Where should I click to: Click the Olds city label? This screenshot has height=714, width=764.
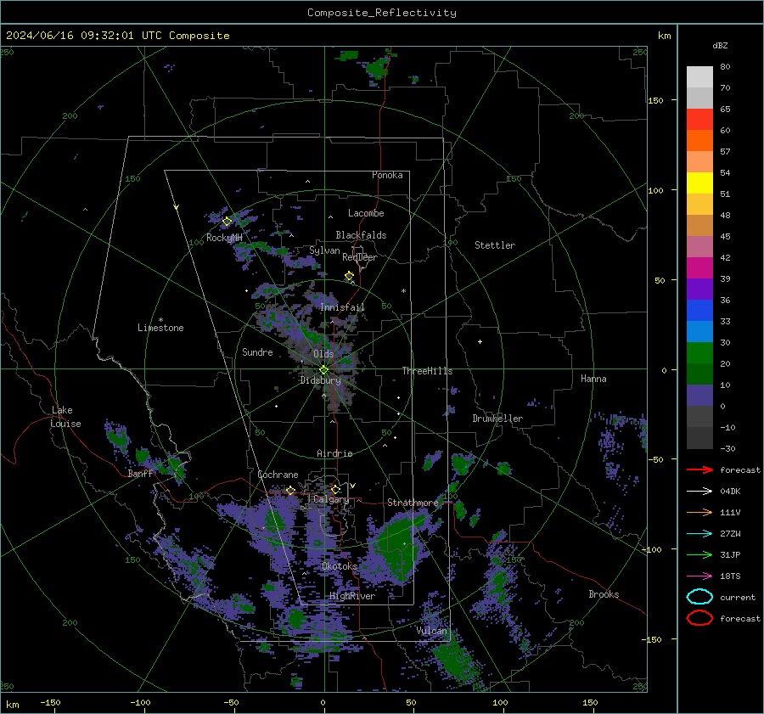(x=323, y=353)
